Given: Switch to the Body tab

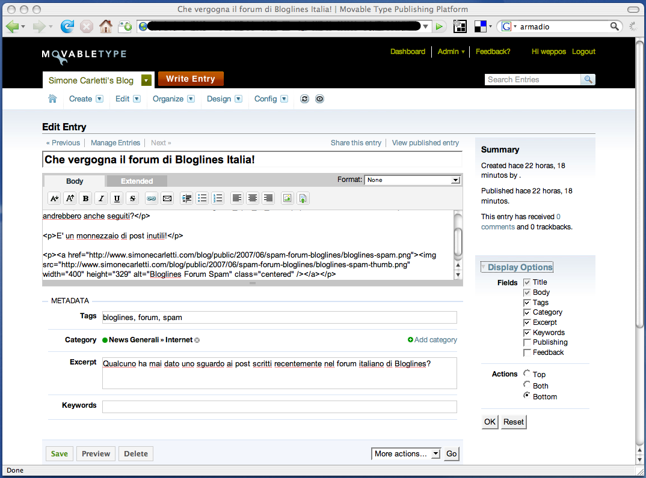Looking at the screenshot, I should (x=75, y=181).
